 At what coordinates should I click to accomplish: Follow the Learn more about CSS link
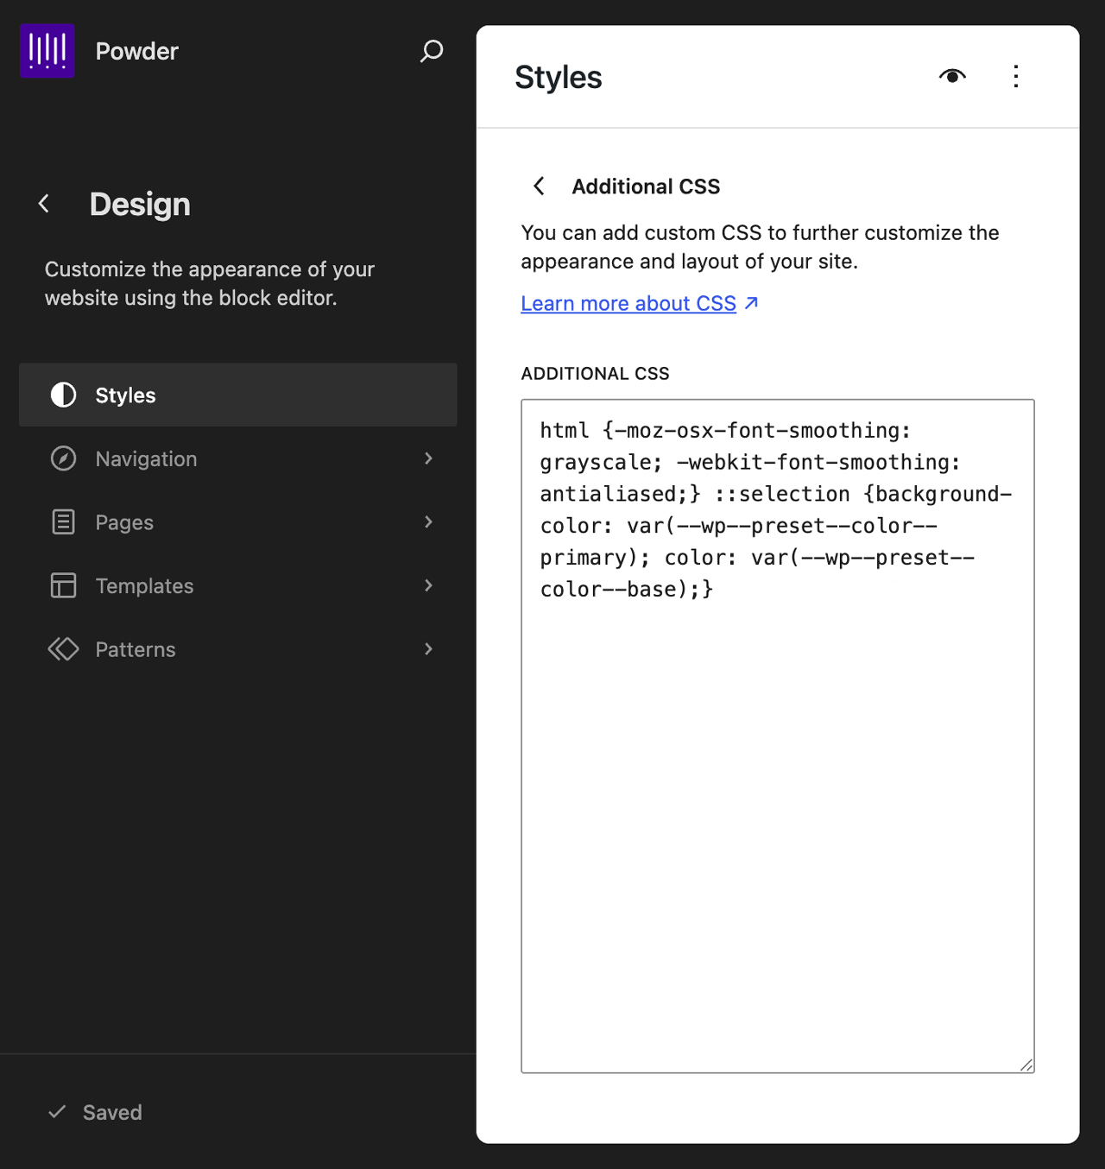coord(640,304)
